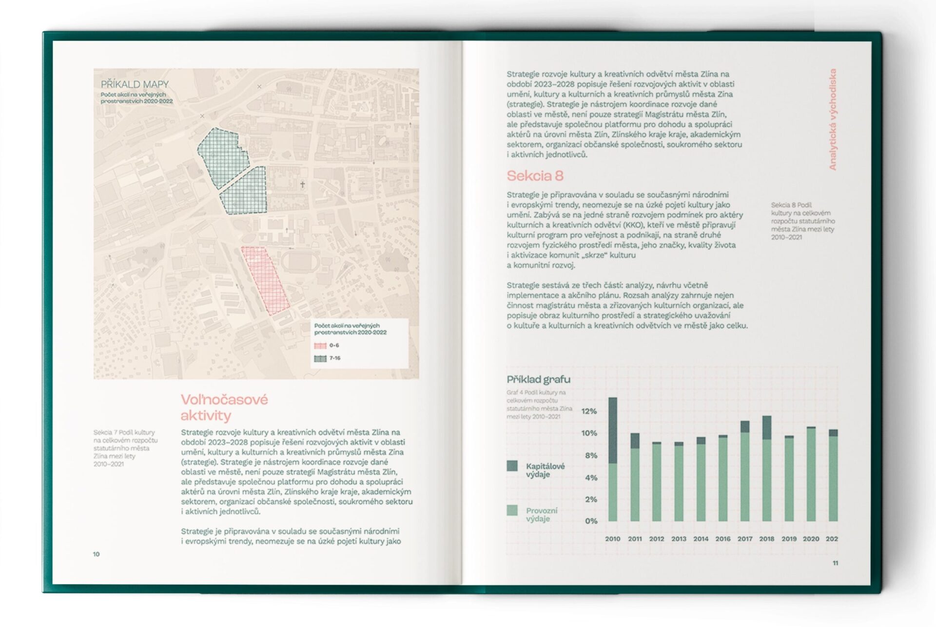Click the upper green hatched map zone
Screen dimensions: 936x627
click(x=223, y=157)
